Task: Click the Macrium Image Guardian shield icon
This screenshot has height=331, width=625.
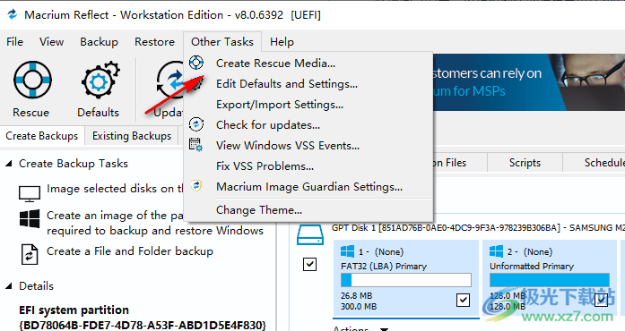Action: point(196,186)
